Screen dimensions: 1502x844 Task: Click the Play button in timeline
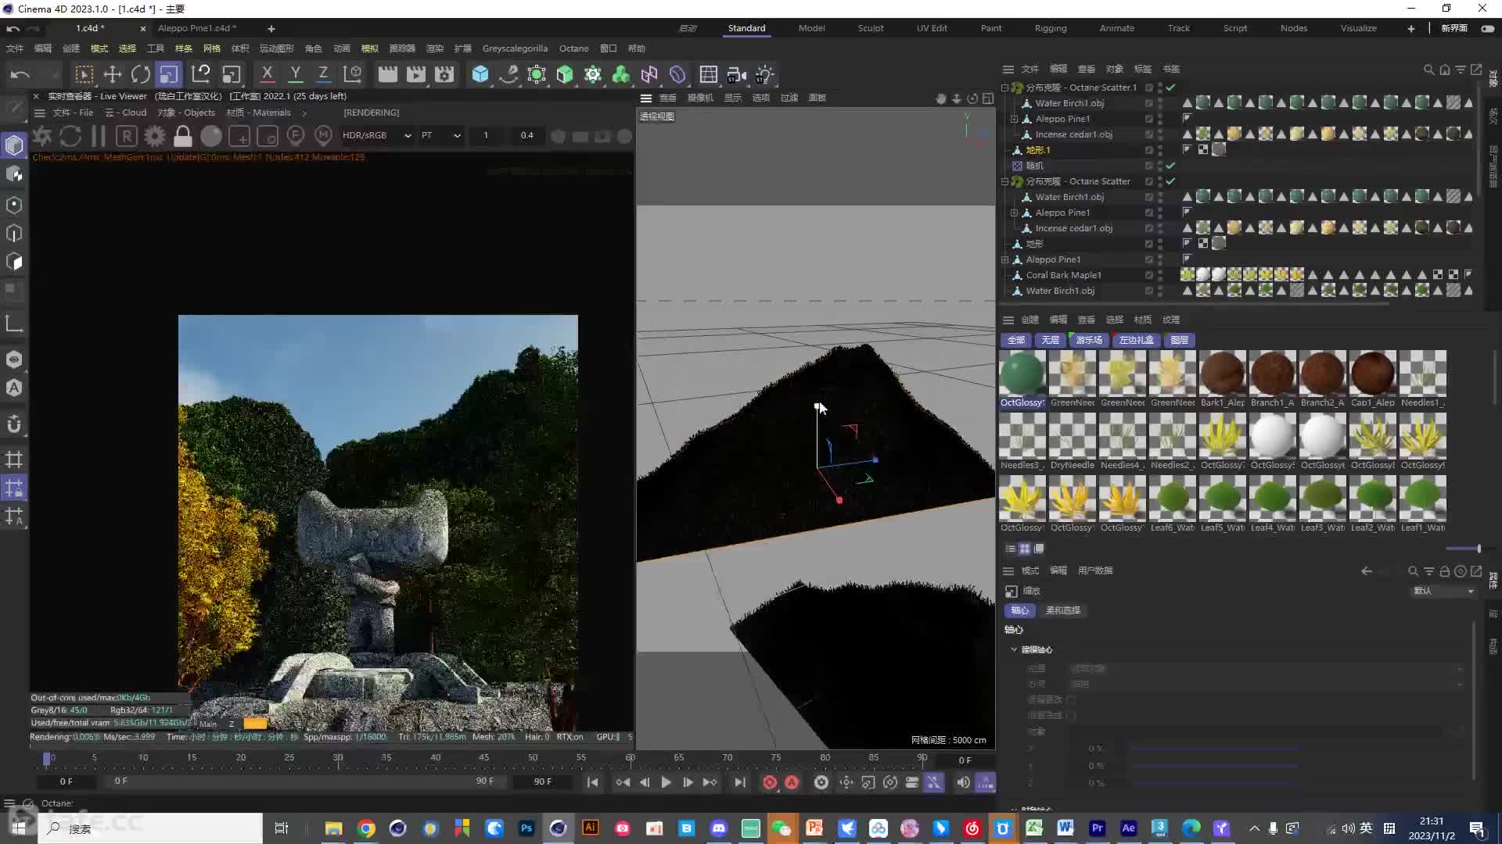(x=666, y=782)
